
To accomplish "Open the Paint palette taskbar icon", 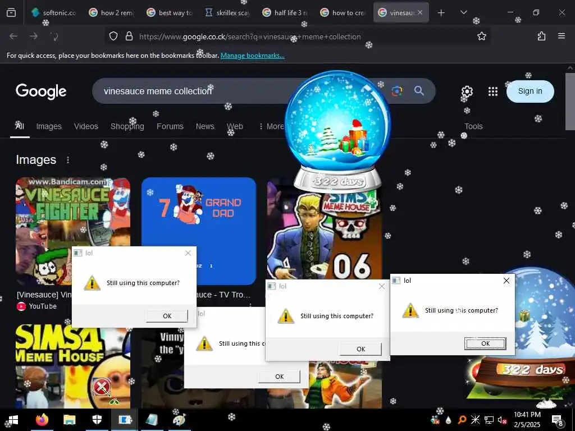I will point(179,420).
